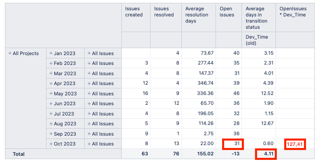
Task: Click the Total row label
Action: (x=19, y=154)
